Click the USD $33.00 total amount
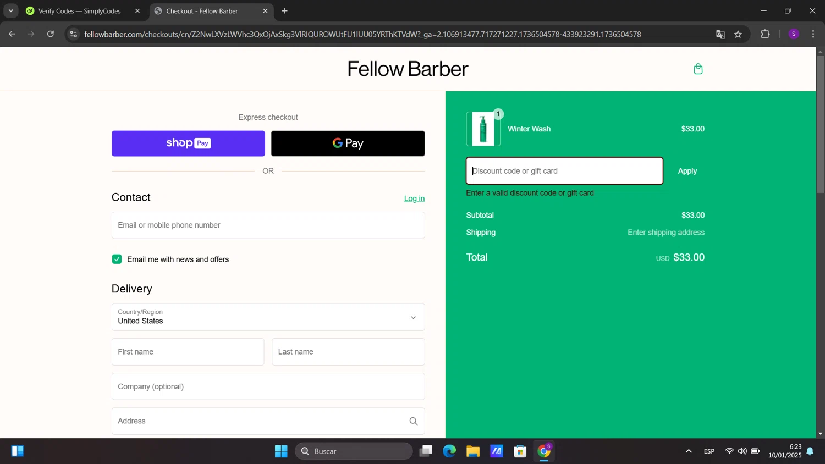 coord(680,257)
